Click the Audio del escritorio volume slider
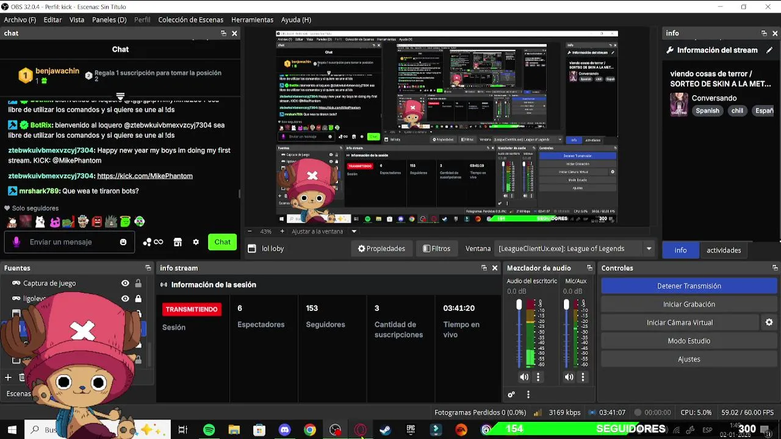The width and height of the screenshot is (781, 439). coord(519,333)
